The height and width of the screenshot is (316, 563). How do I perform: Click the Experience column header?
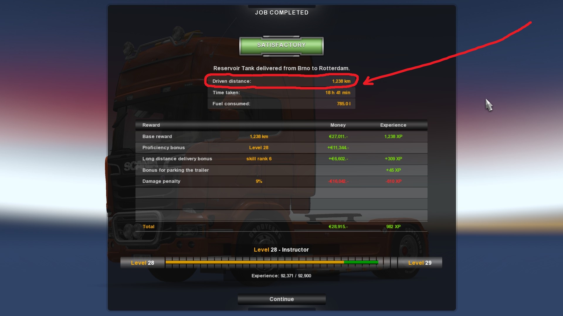tap(393, 125)
